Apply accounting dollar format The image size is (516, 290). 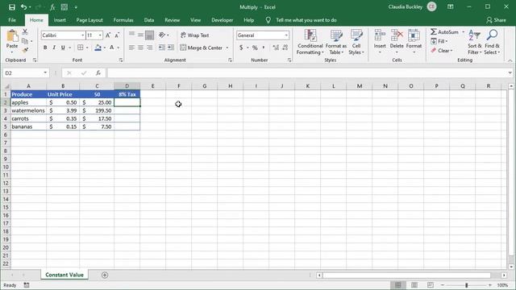pos(241,48)
